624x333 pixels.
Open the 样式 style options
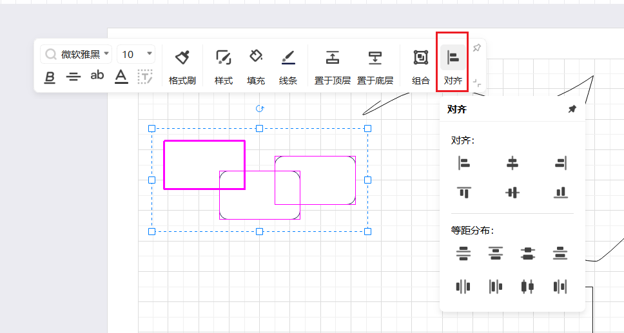(x=223, y=58)
